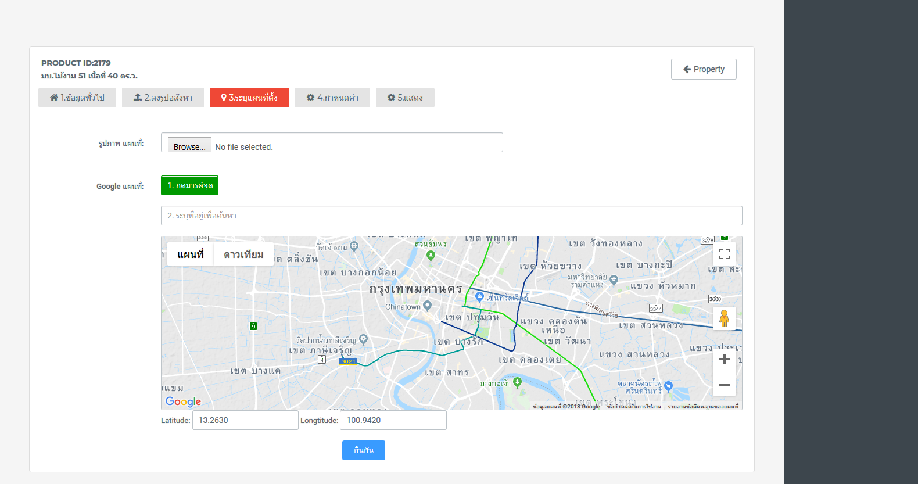Click the green highway 9 shield
Image resolution: width=918 pixels, height=484 pixels.
tap(253, 326)
